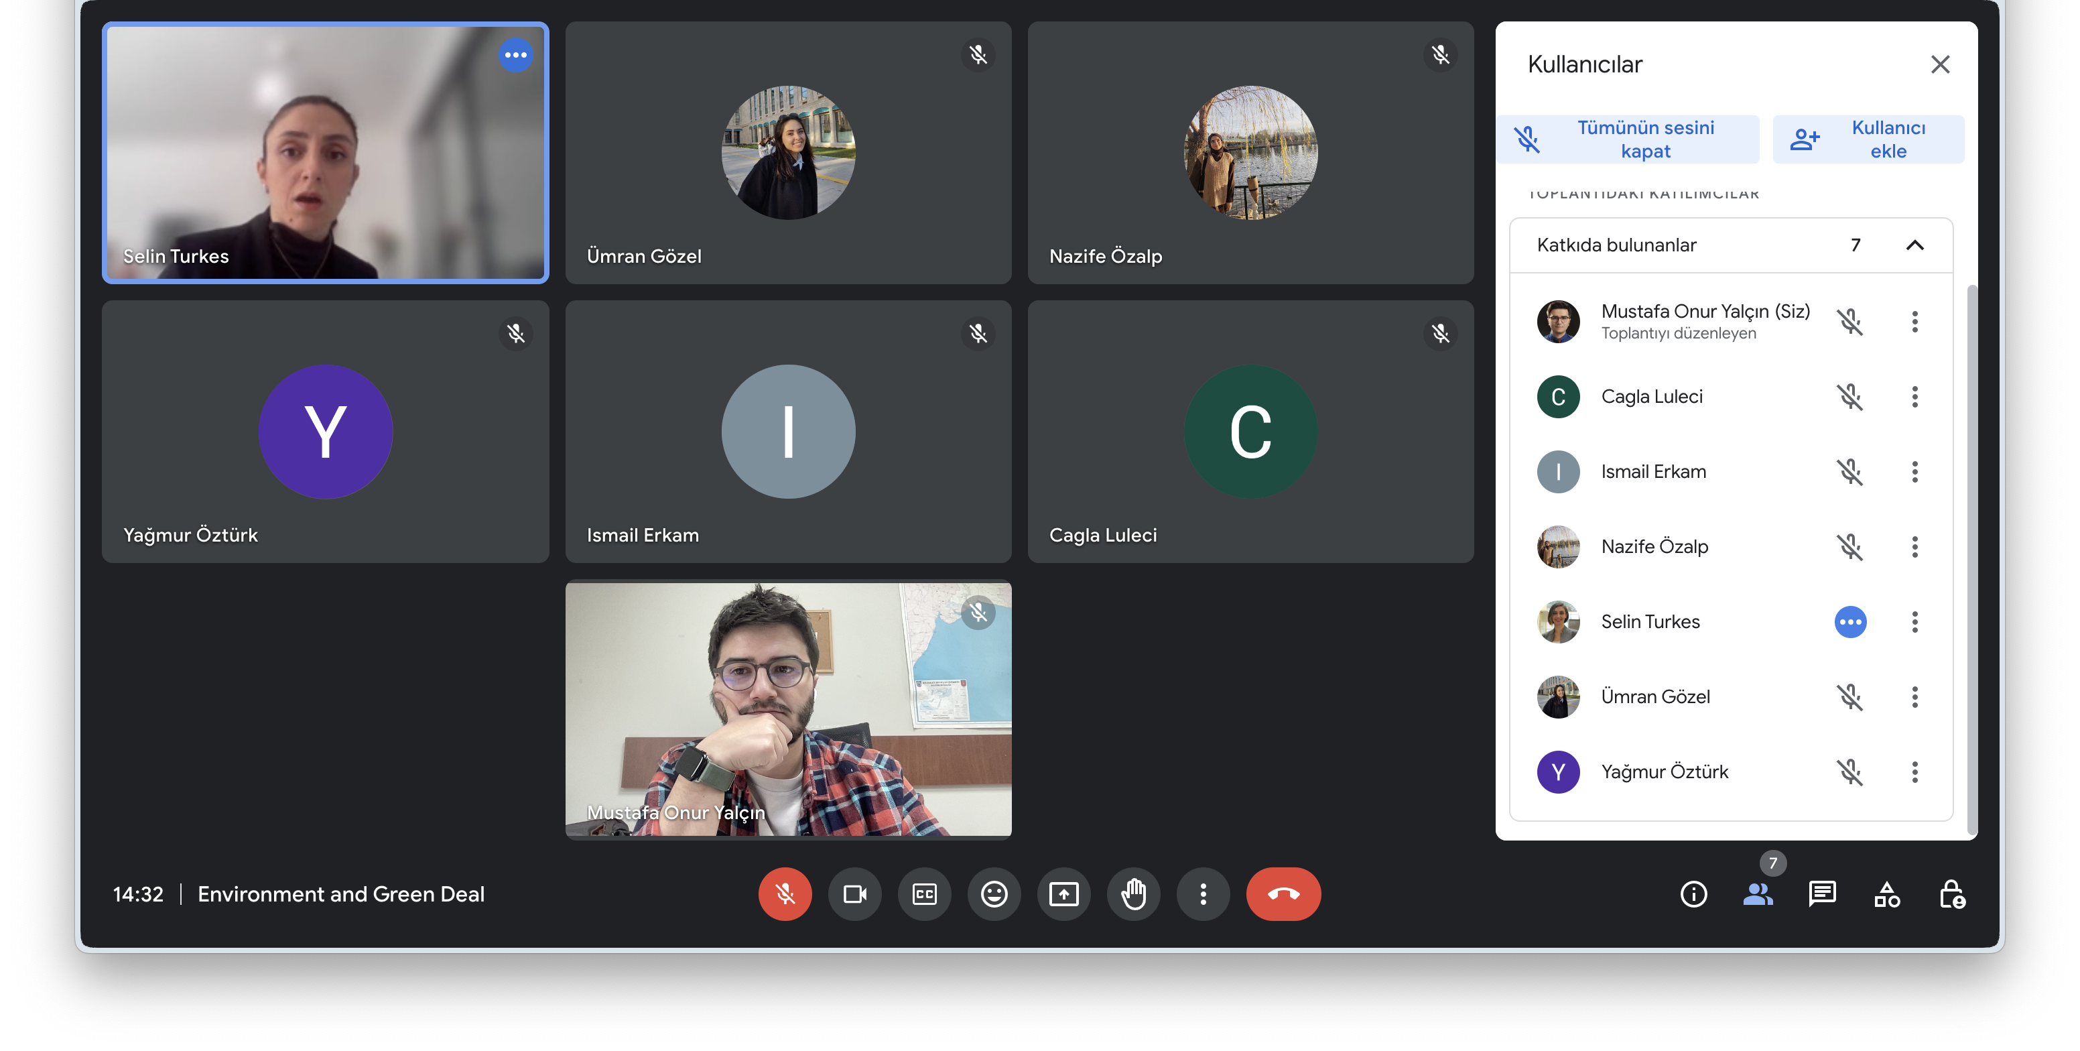Click Kullanıcı ekle button
The image size is (2080, 1051).
pos(1868,140)
